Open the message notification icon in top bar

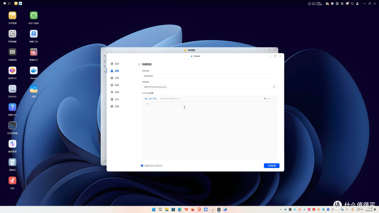pyautogui.click(x=347, y=4)
